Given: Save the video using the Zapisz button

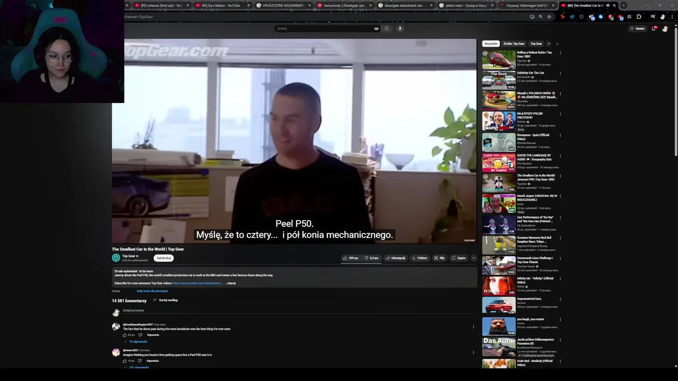Looking at the screenshot, I should pos(459,258).
